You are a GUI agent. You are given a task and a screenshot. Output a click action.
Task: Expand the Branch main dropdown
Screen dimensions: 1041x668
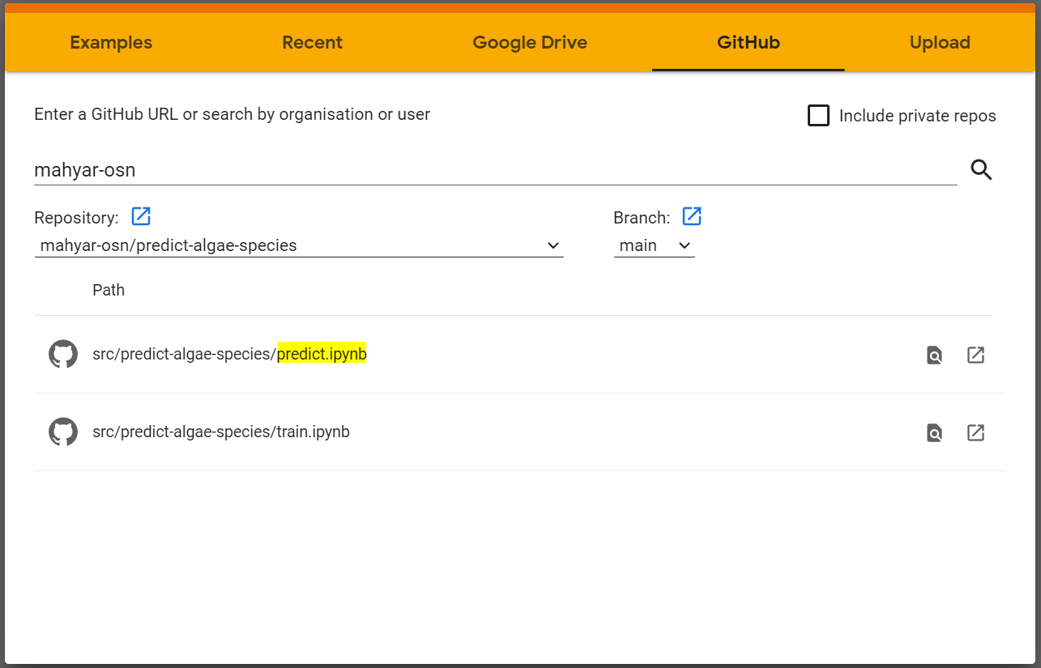click(x=655, y=245)
